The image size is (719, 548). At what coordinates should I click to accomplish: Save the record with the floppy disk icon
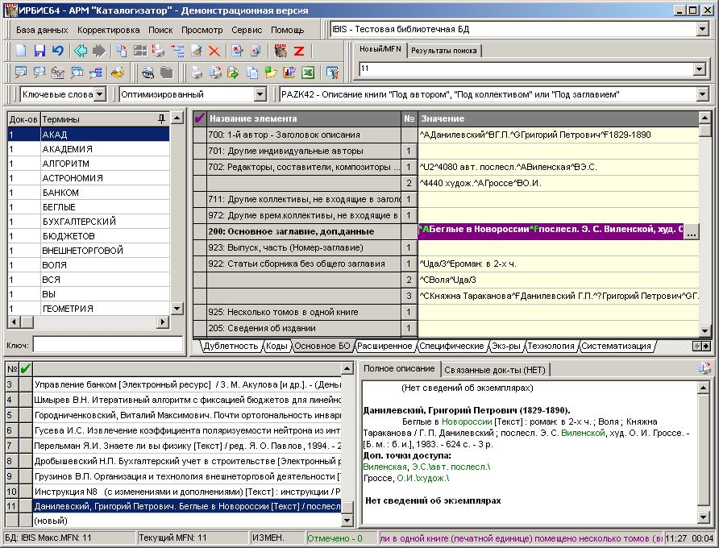[x=39, y=51]
